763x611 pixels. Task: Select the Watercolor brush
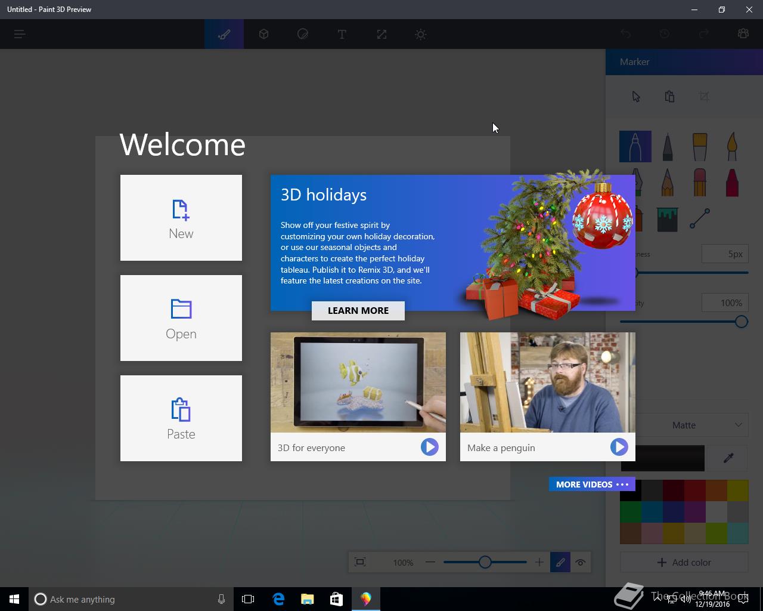(732, 146)
